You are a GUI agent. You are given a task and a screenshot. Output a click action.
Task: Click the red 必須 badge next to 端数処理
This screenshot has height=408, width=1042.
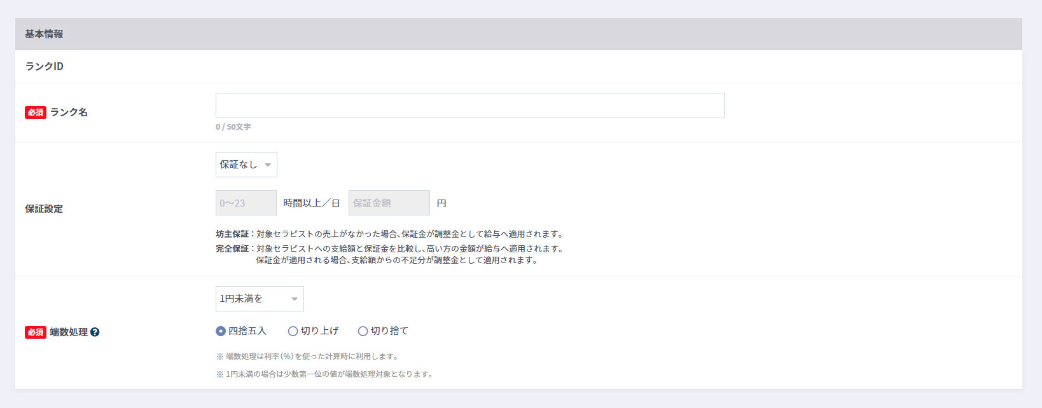(36, 332)
